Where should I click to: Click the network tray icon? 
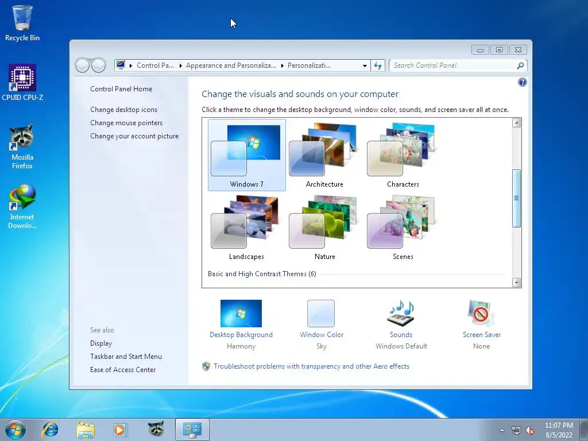click(516, 430)
